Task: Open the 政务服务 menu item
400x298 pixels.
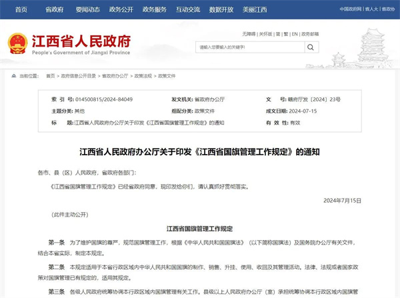Action: [155, 10]
